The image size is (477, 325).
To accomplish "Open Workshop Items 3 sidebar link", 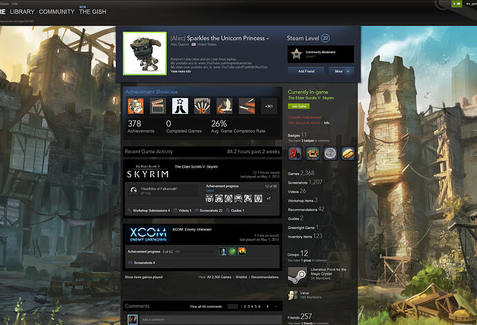I will pyautogui.click(x=303, y=200).
